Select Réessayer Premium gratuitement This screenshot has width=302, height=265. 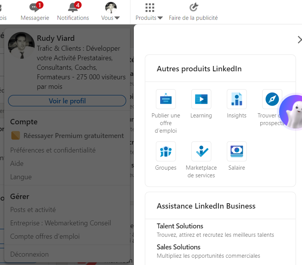(x=74, y=136)
